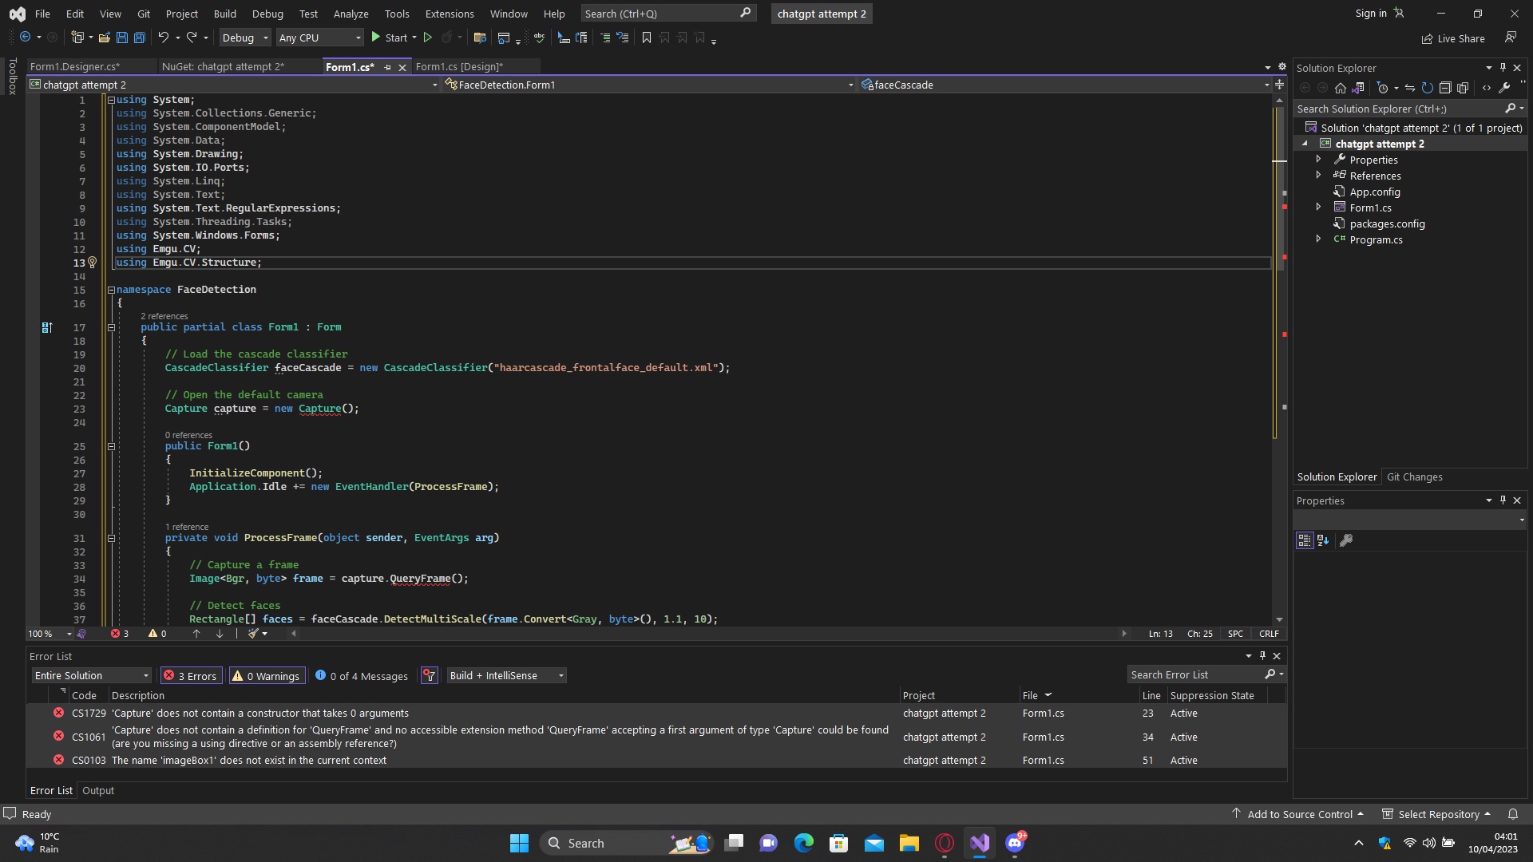Toggle the 0 of 4 Messages filter

click(x=362, y=676)
